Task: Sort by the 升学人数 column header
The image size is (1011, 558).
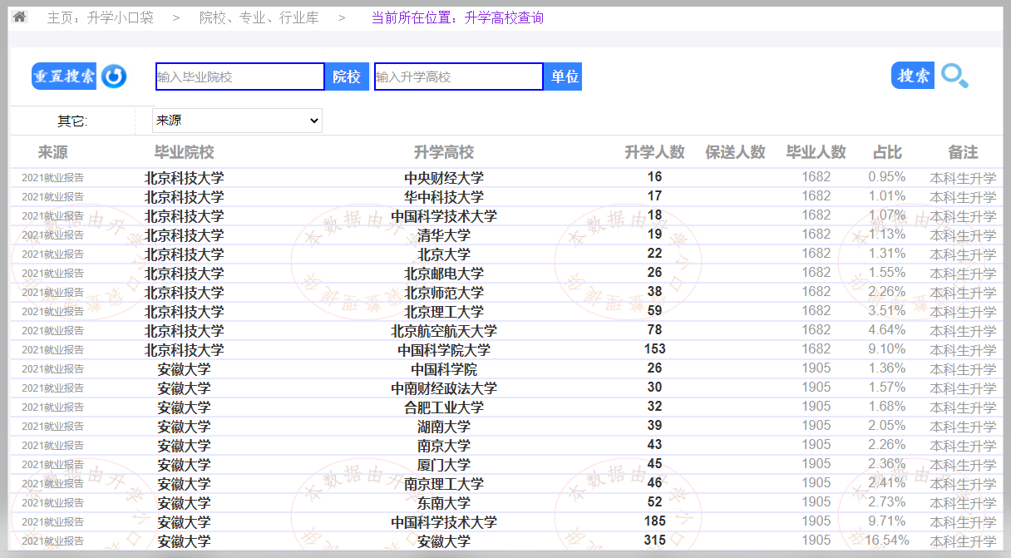Action: (x=654, y=152)
